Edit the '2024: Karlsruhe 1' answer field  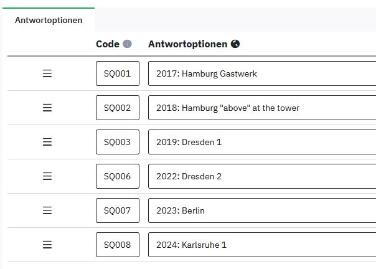(x=261, y=245)
